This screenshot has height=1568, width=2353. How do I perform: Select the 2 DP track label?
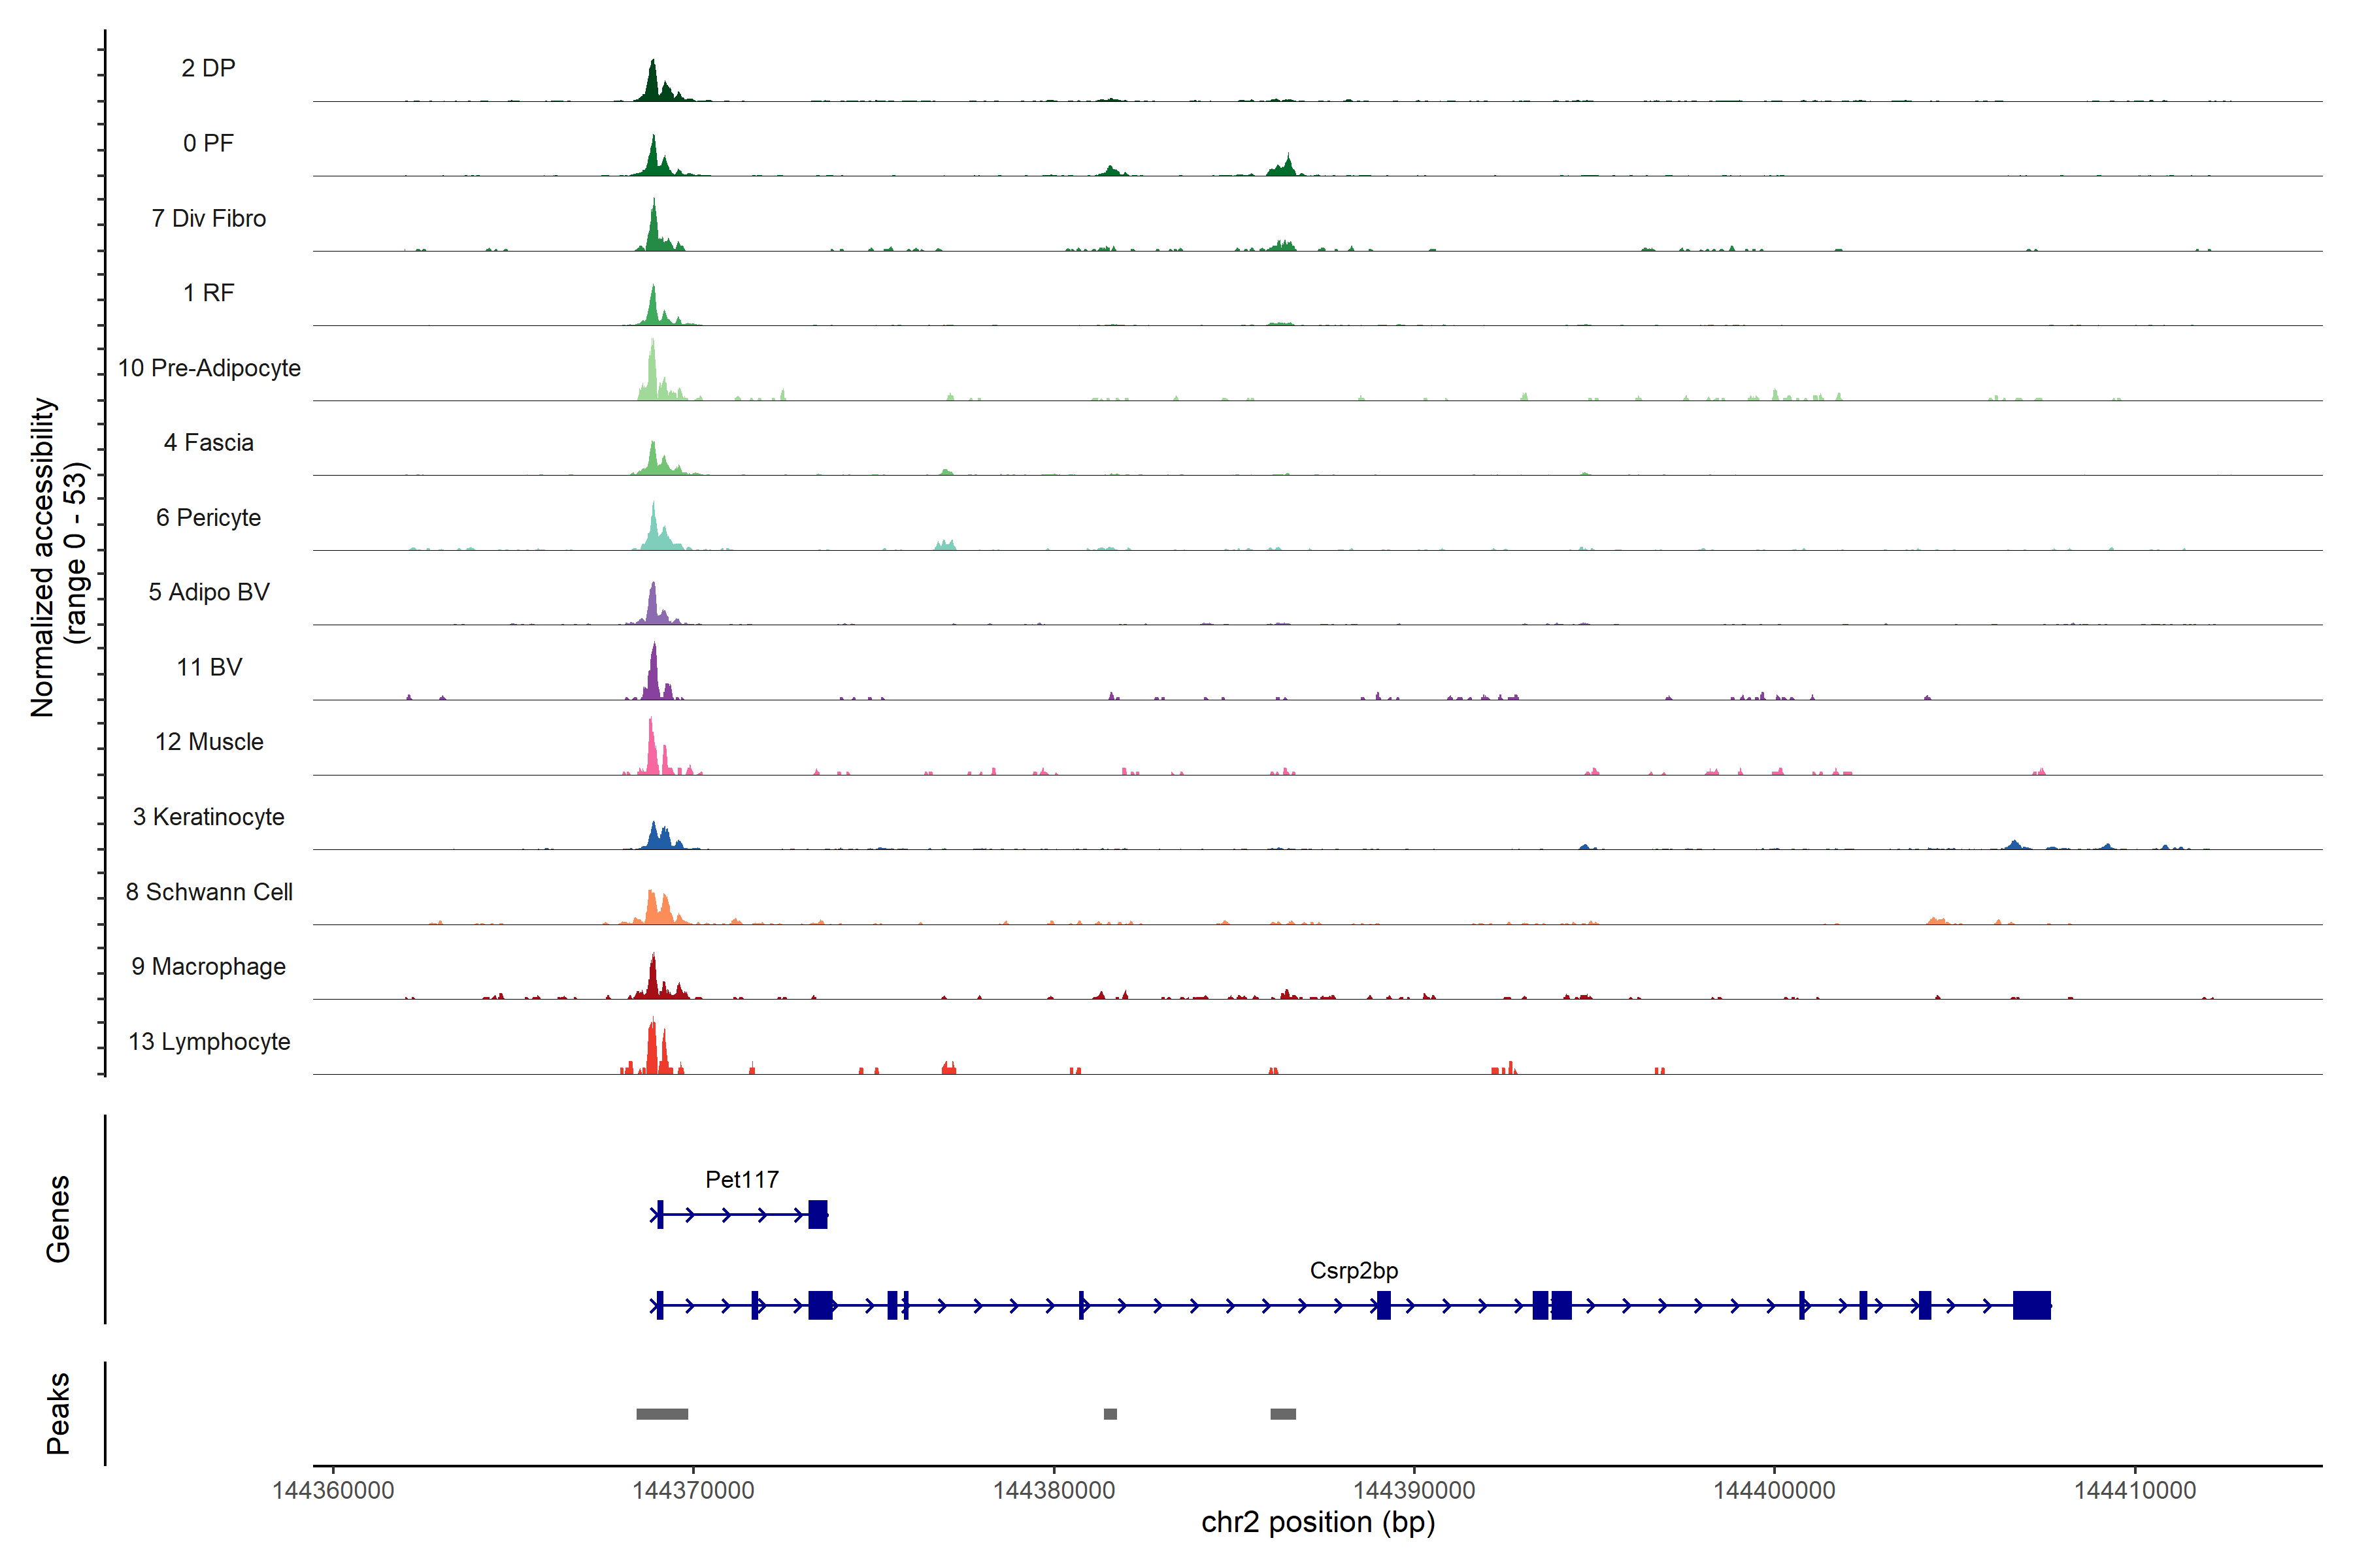coord(208,68)
